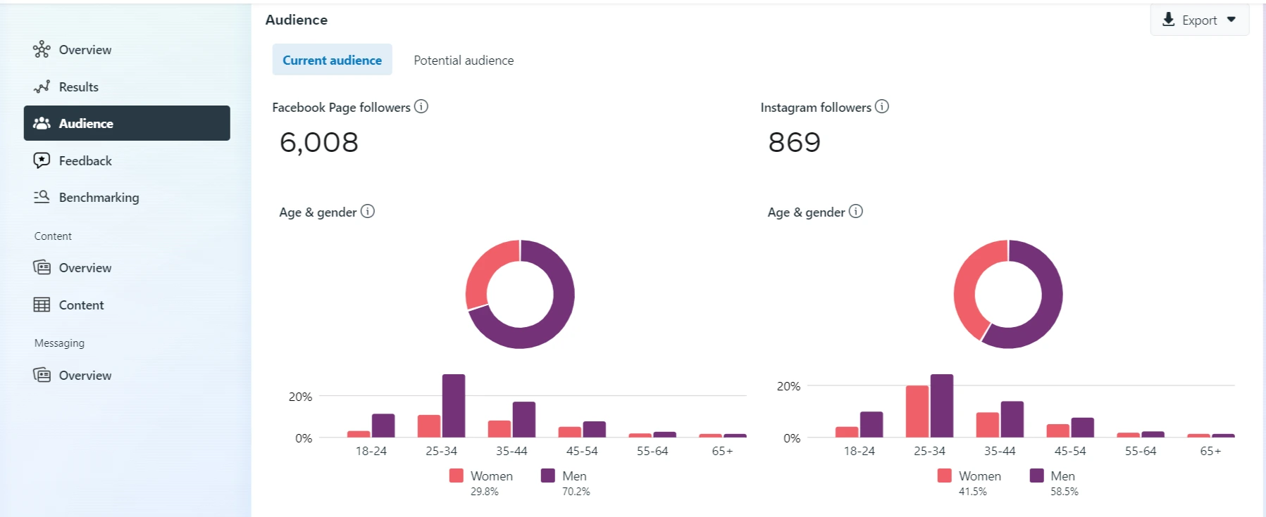Click the Results trend line icon

coord(42,87)
